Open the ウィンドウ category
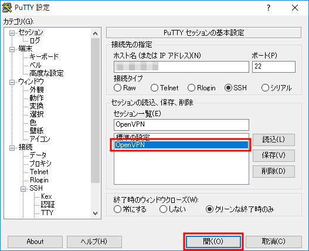Image resolution: width=309 pixels, height=251 pixels. tap(31, 82)
